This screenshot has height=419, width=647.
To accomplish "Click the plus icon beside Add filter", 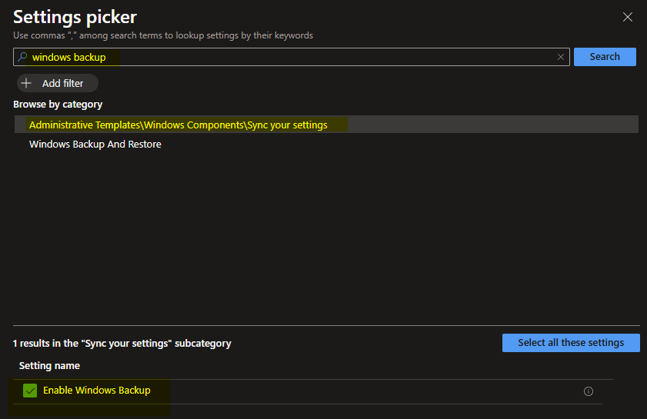I will pyautogui.click(x=27, y=83).
